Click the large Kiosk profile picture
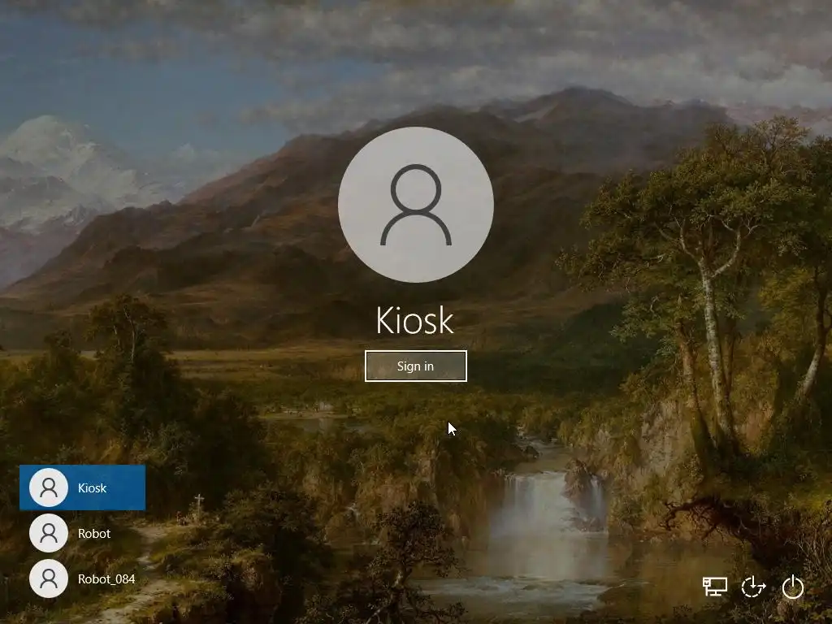 pos(416,205)
